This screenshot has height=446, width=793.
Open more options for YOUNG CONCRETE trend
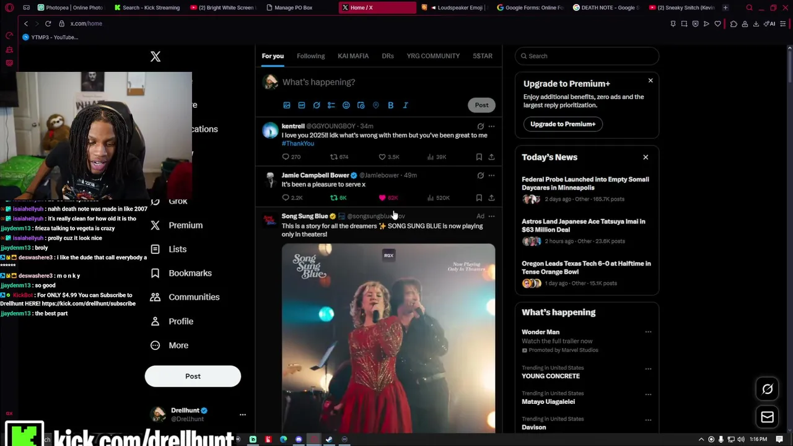[x=648, y=369]
